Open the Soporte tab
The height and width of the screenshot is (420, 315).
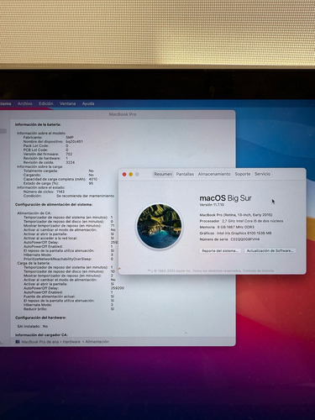pos(243,174)
